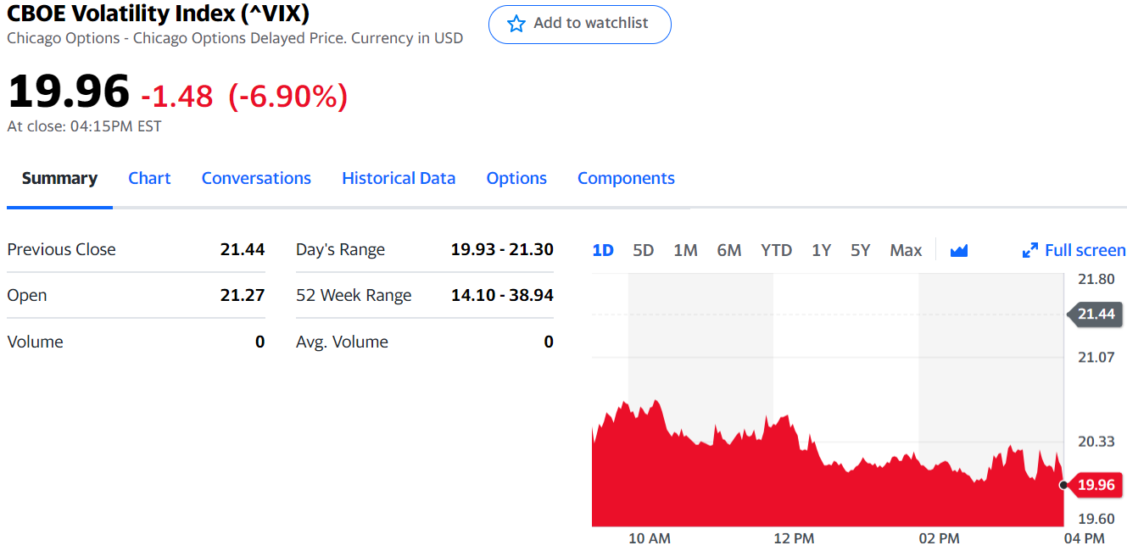Click the Day's Range label
The height and width of the screenshot is (551, 1127).
coord(340,249)
